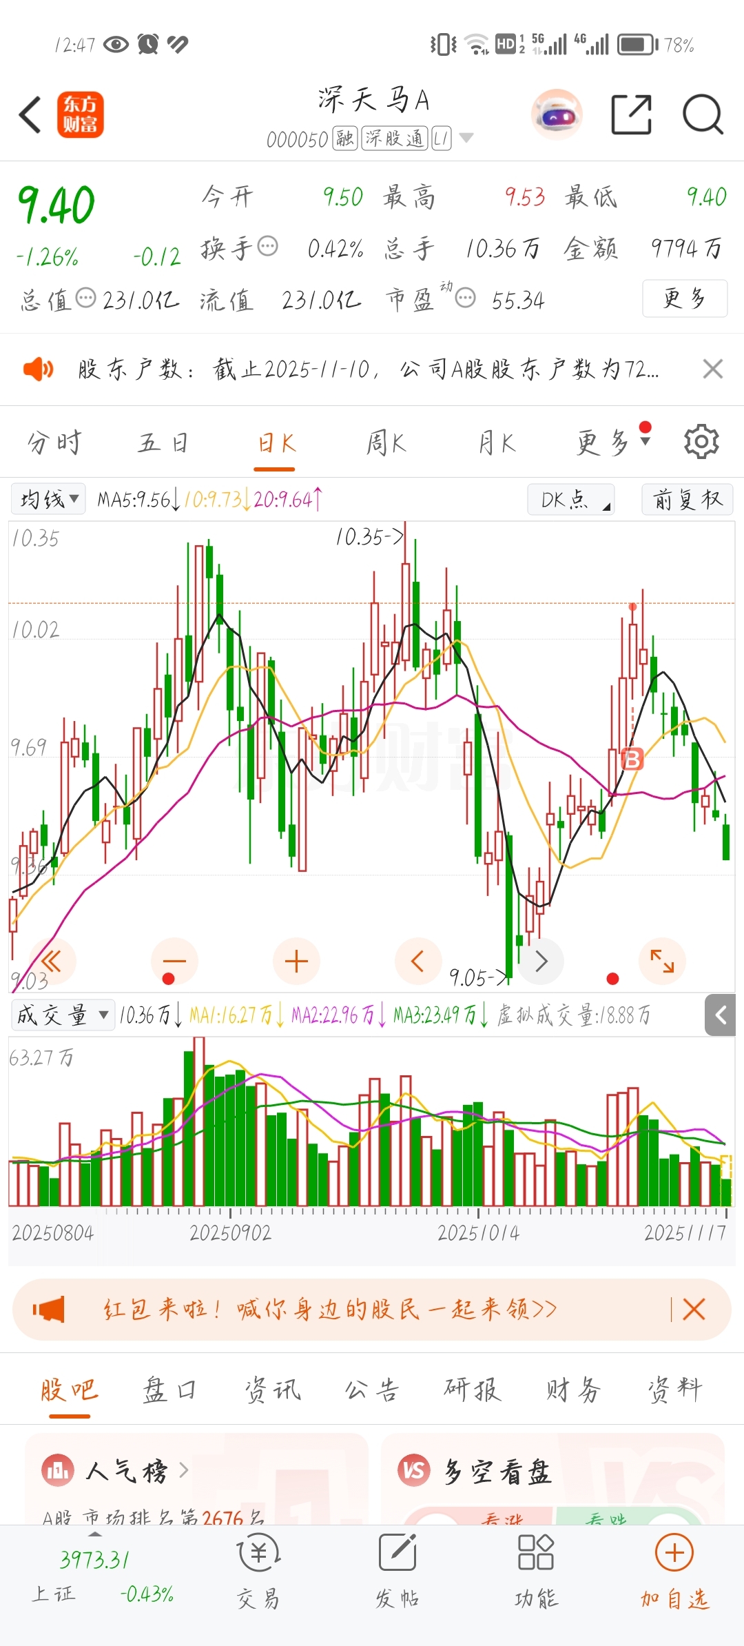Tap the 虚拟成交量:18.88万 label
This screenshot has height=1646, width=744.
(x=573, y=1015)
